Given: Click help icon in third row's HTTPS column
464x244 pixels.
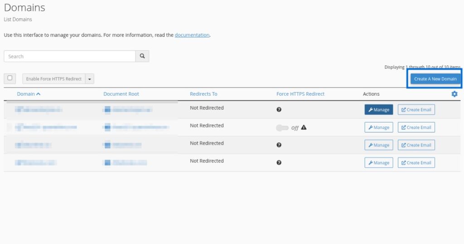Looking at the screenshot, I should (279, 145).
